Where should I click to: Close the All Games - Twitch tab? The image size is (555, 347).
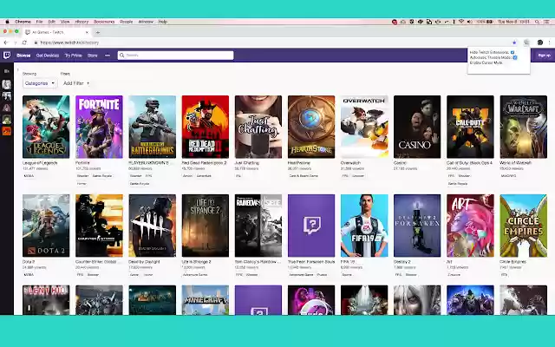click(x=87, y=32)
